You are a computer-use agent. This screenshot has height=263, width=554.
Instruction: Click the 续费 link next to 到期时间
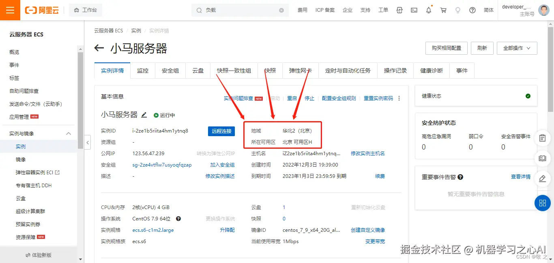tap(380, 175)
